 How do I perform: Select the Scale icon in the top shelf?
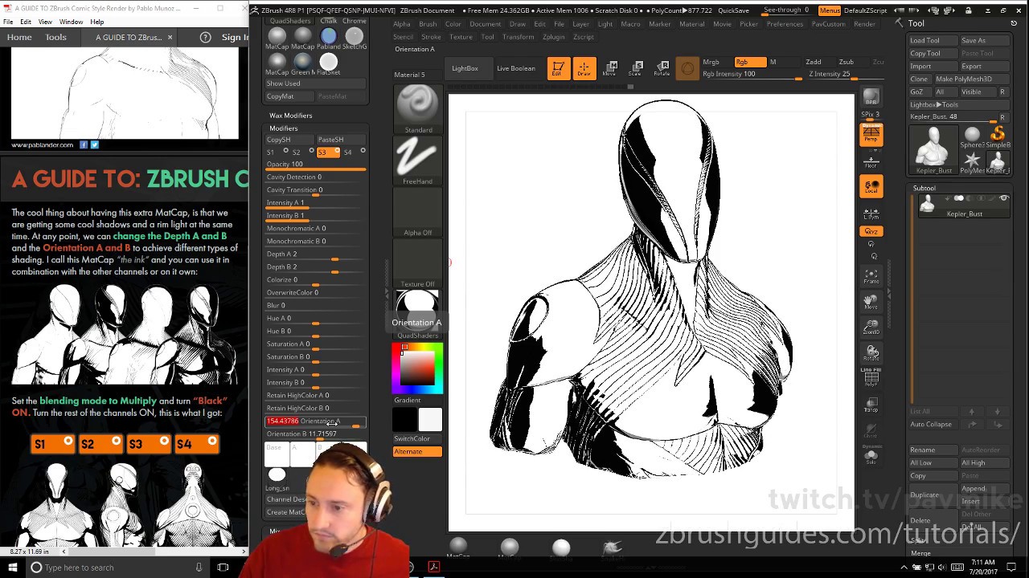pyautogui.click(x=635, y=69)
